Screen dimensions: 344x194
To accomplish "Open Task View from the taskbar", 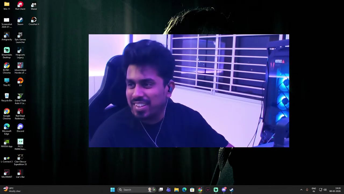I will (x=161, y=190).
